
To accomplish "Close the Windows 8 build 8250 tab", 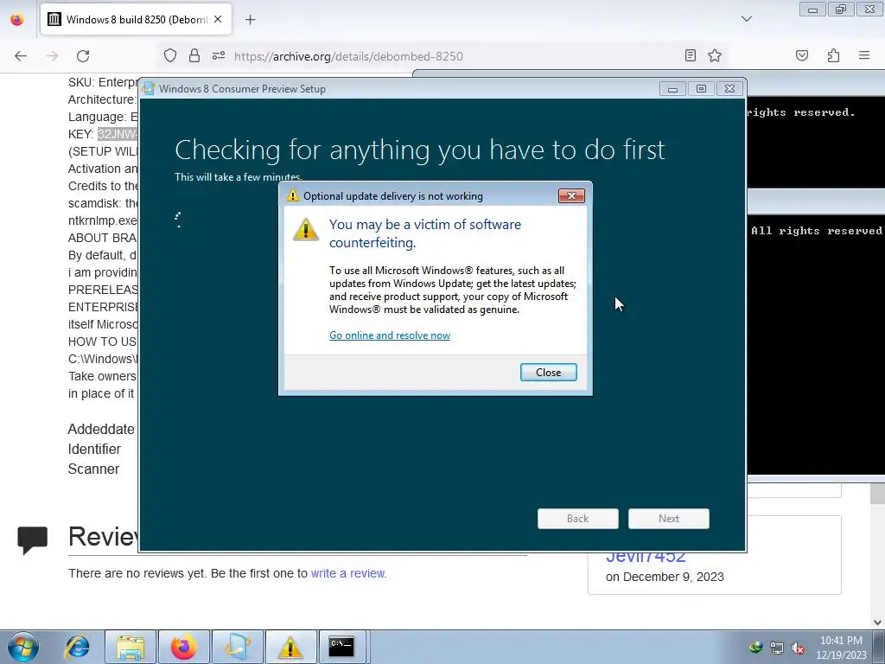I will (218, 19).
